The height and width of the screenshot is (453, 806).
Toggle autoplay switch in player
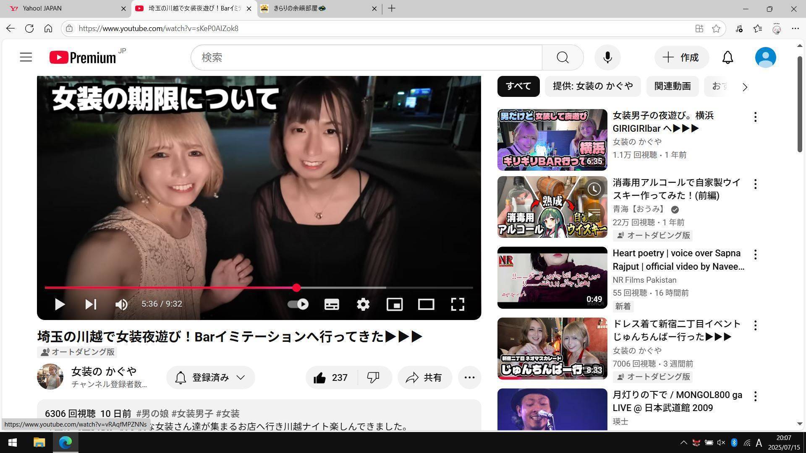pyautogui.click(x=298, y=304)
